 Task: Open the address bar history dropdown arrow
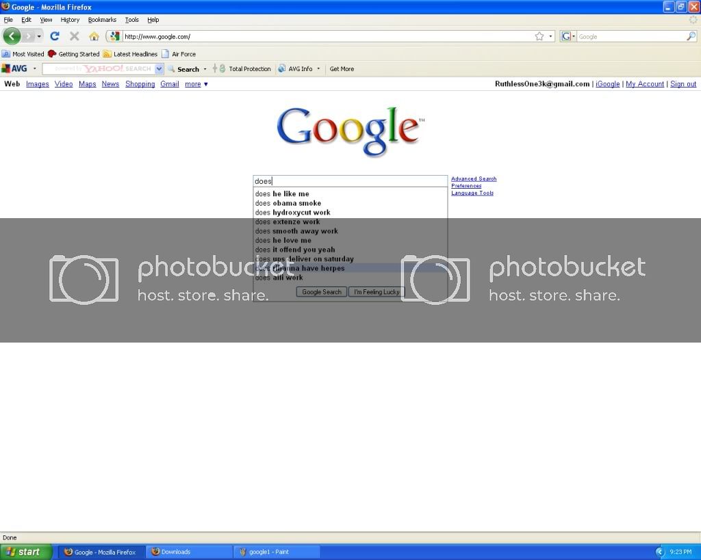point(550,36)
